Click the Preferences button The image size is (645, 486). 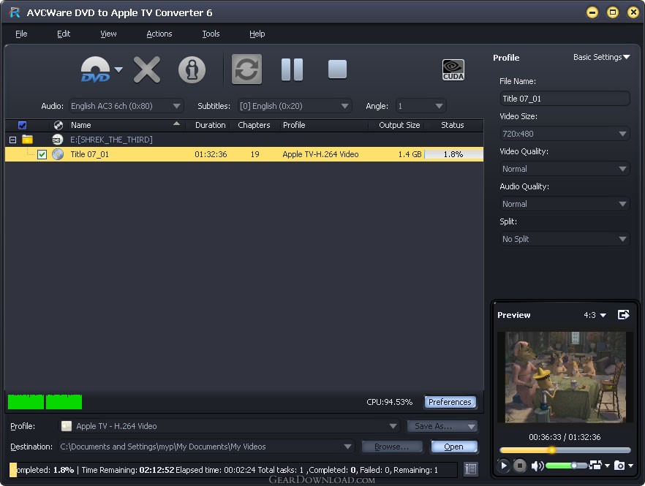pyautogui.click(x=450, y=402)
